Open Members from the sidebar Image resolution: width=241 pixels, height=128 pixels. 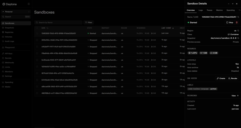click(x=9, y=72)
